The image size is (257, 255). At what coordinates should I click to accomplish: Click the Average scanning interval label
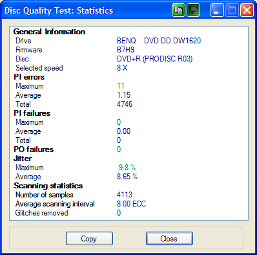pos(55,204)
